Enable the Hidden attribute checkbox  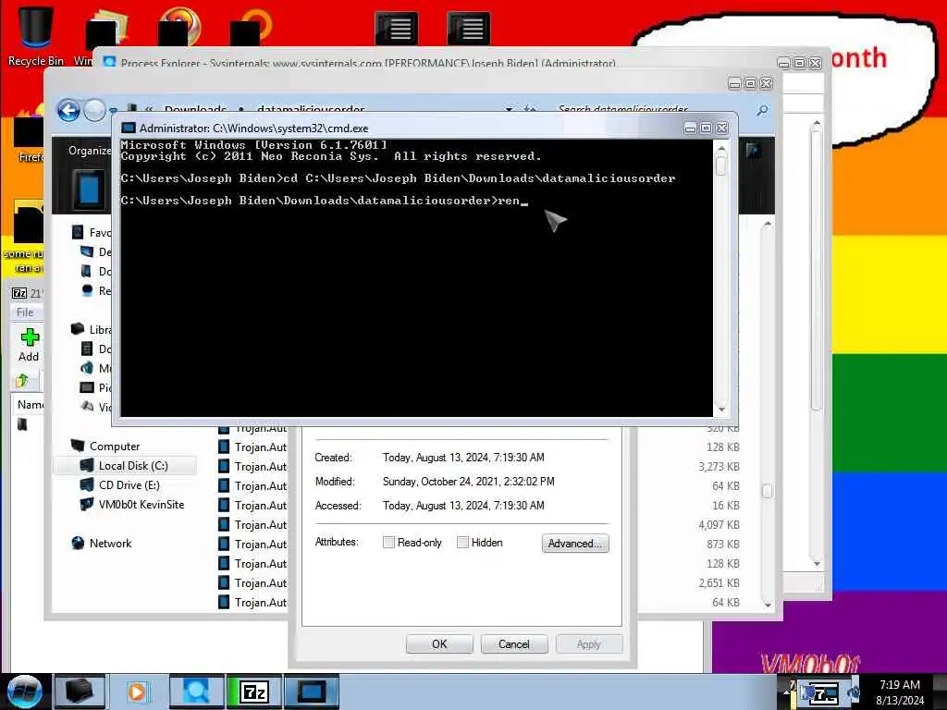(462, 542)
